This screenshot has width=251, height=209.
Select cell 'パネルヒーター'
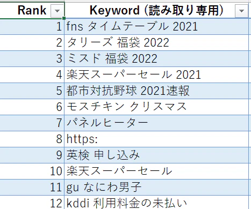click(156, 123)
